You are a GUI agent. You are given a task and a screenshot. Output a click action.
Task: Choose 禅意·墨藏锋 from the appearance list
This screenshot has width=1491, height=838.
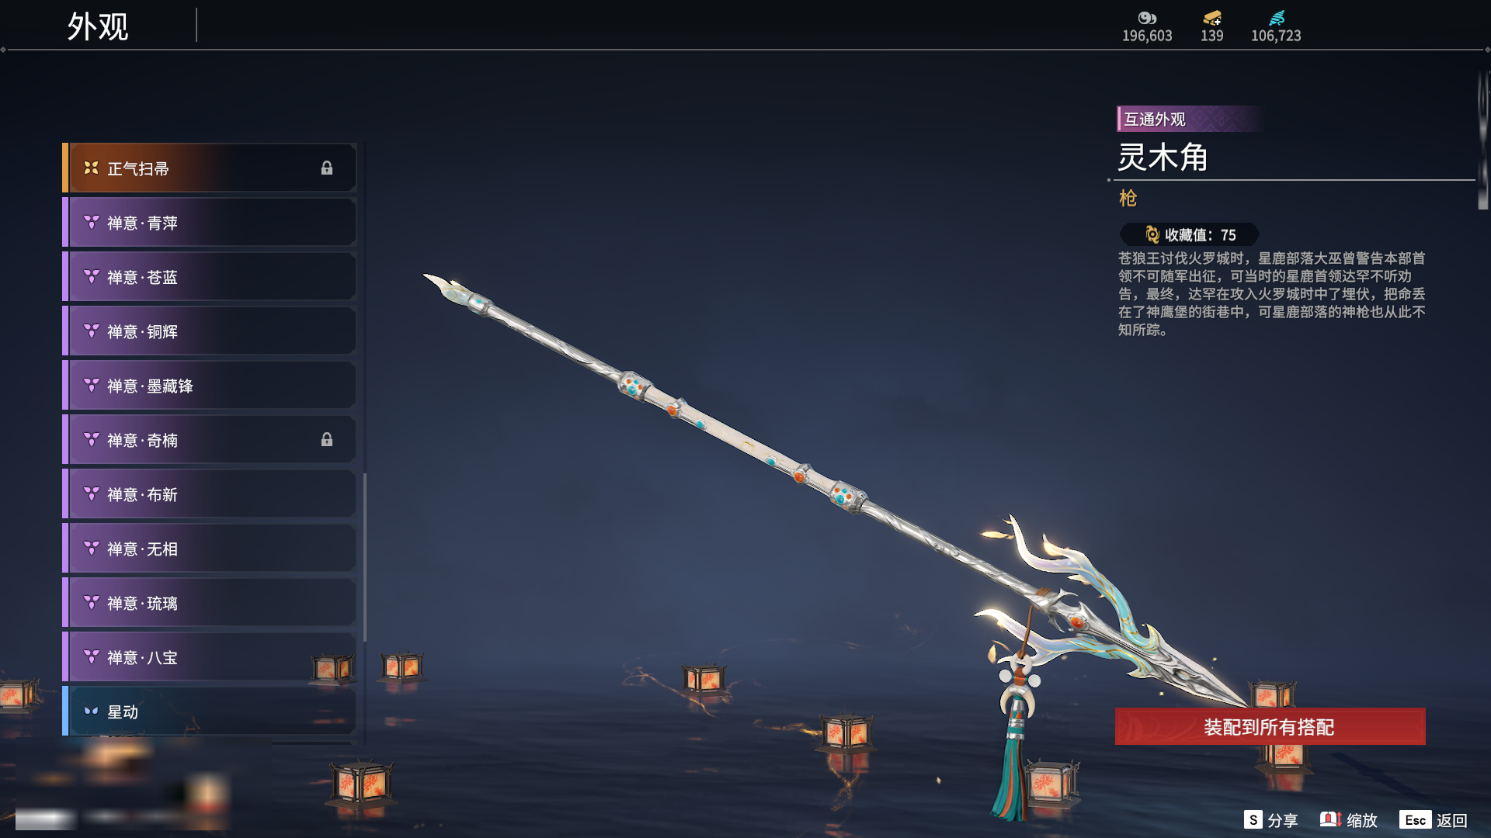click(x=210, y=386)
